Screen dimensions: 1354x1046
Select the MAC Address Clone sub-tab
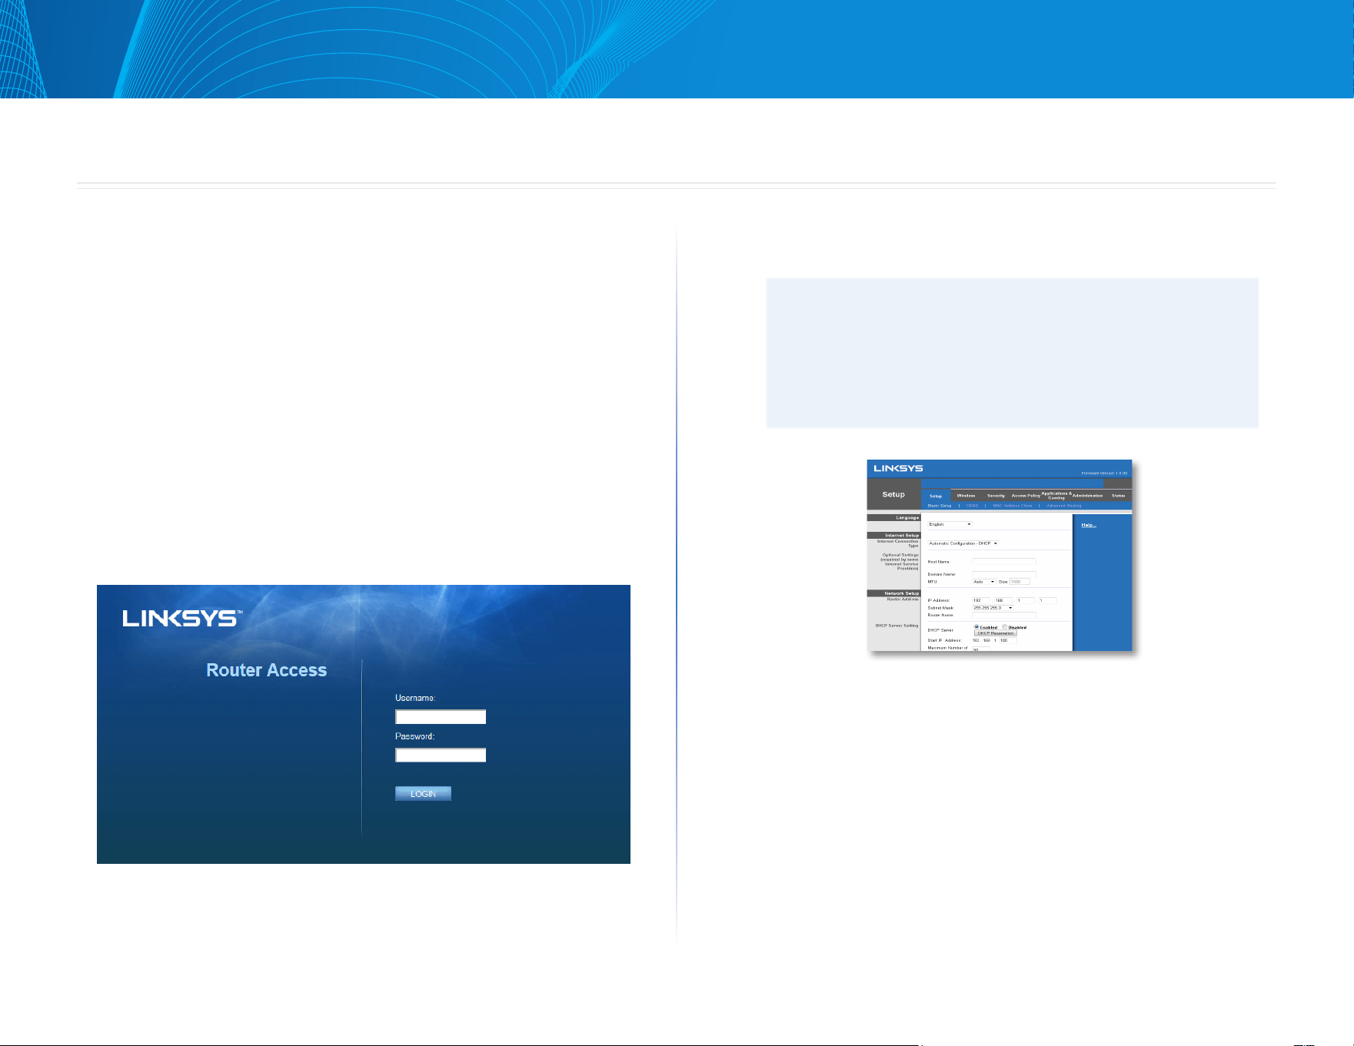(x=1012, y=506)
